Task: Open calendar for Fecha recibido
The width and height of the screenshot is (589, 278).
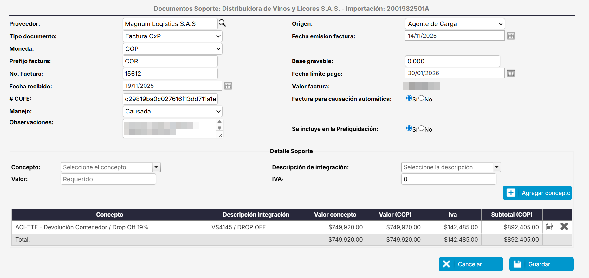Action: tap(228, 86)
